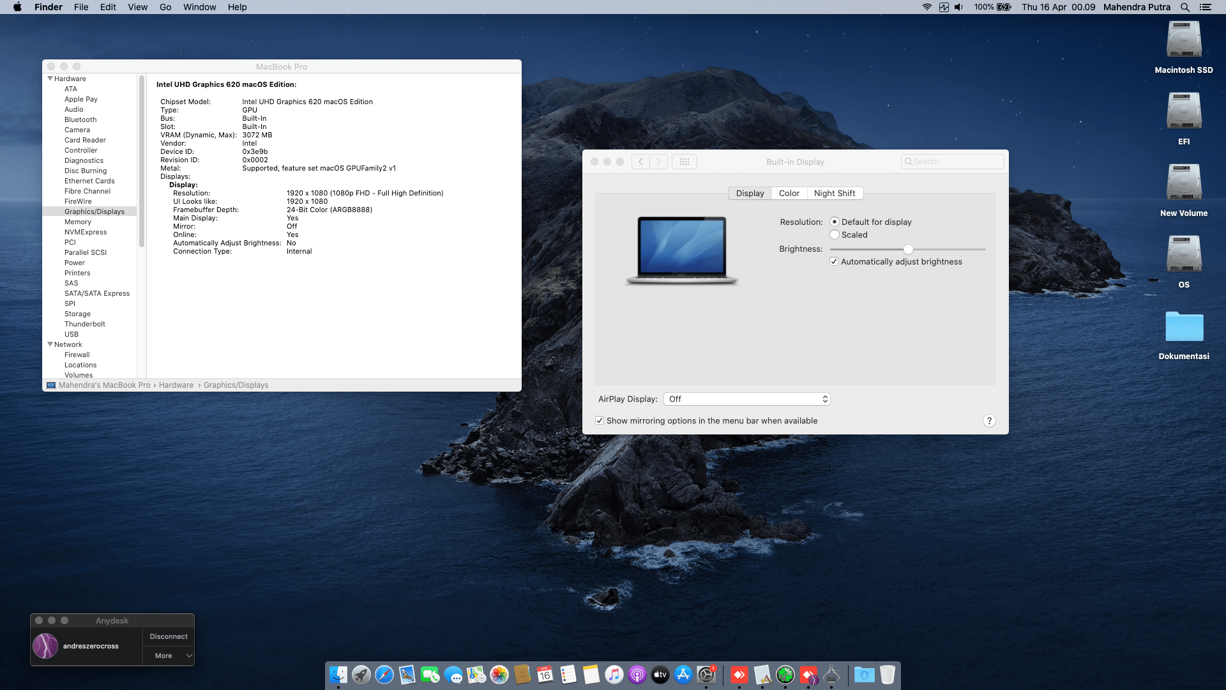Open Photos pinwheel icon in dock
The height and width of the screenshot is (690, 1226).
pos(499,675)
